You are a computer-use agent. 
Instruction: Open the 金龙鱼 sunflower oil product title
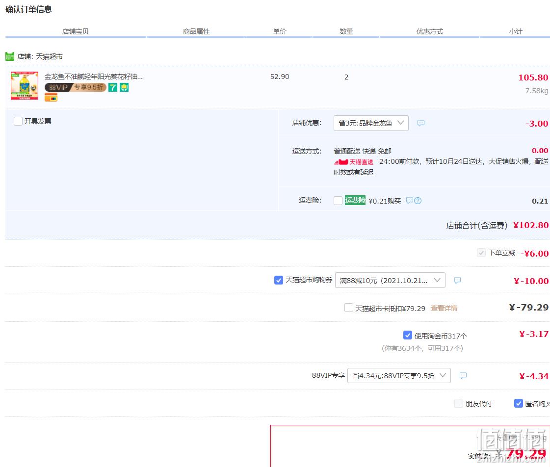[94, 77]
